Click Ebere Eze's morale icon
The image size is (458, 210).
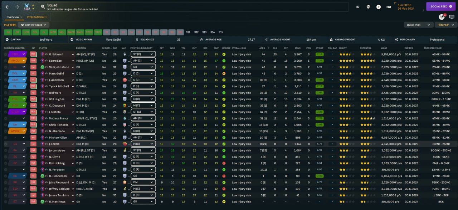[x=224, y=61]
